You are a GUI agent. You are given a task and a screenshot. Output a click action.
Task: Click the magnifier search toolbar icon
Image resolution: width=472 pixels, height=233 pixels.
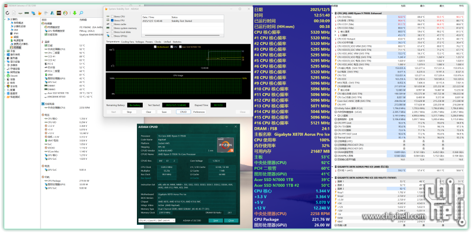(81, 13)
